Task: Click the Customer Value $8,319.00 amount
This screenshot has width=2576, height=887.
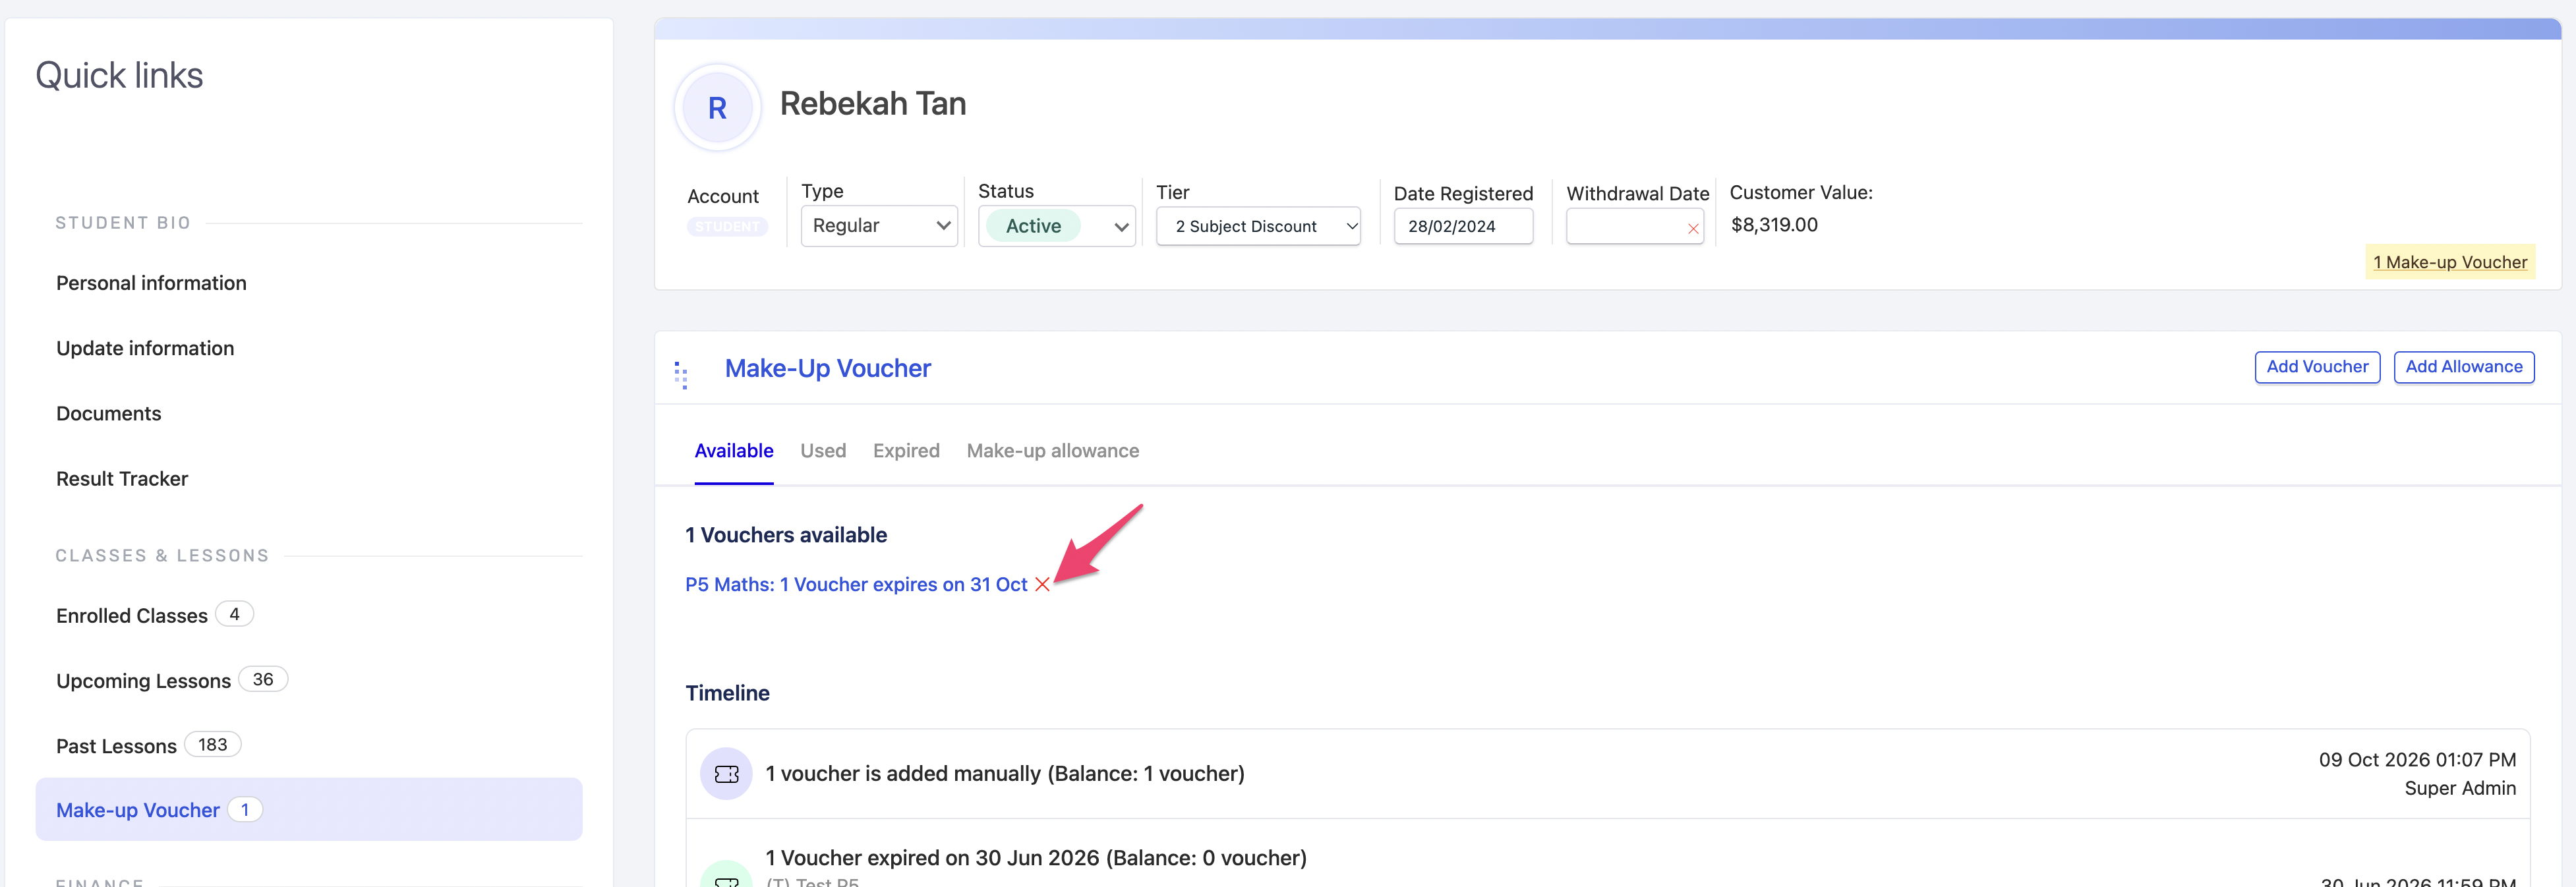Action: point(1774,225)
